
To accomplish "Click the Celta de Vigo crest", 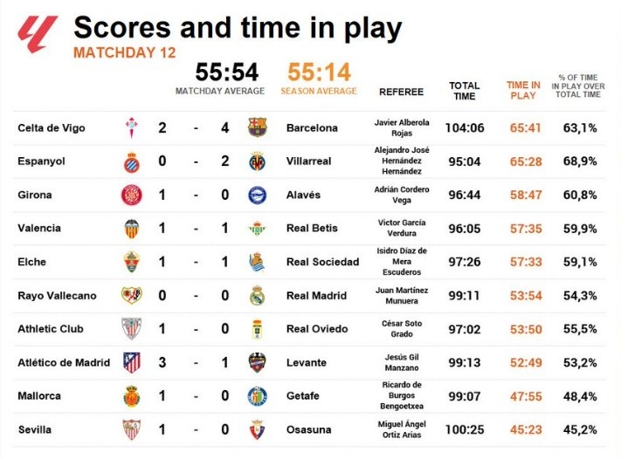I will point(132,127).
